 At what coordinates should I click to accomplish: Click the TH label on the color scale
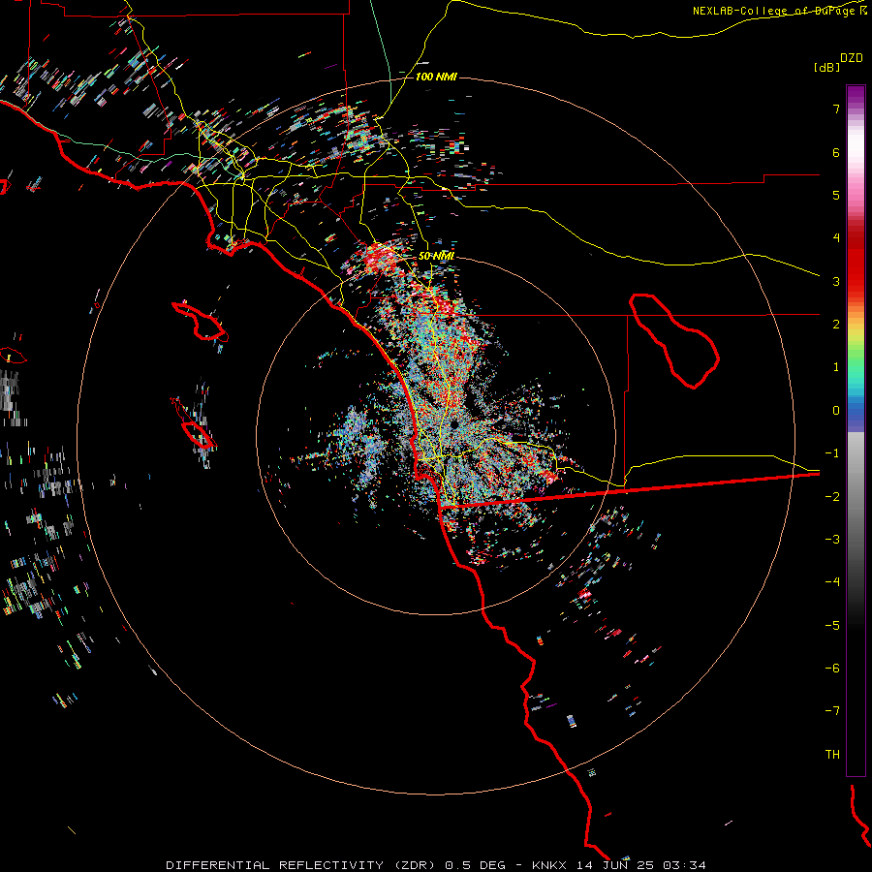pyautogui.click(x=832, y=755)
